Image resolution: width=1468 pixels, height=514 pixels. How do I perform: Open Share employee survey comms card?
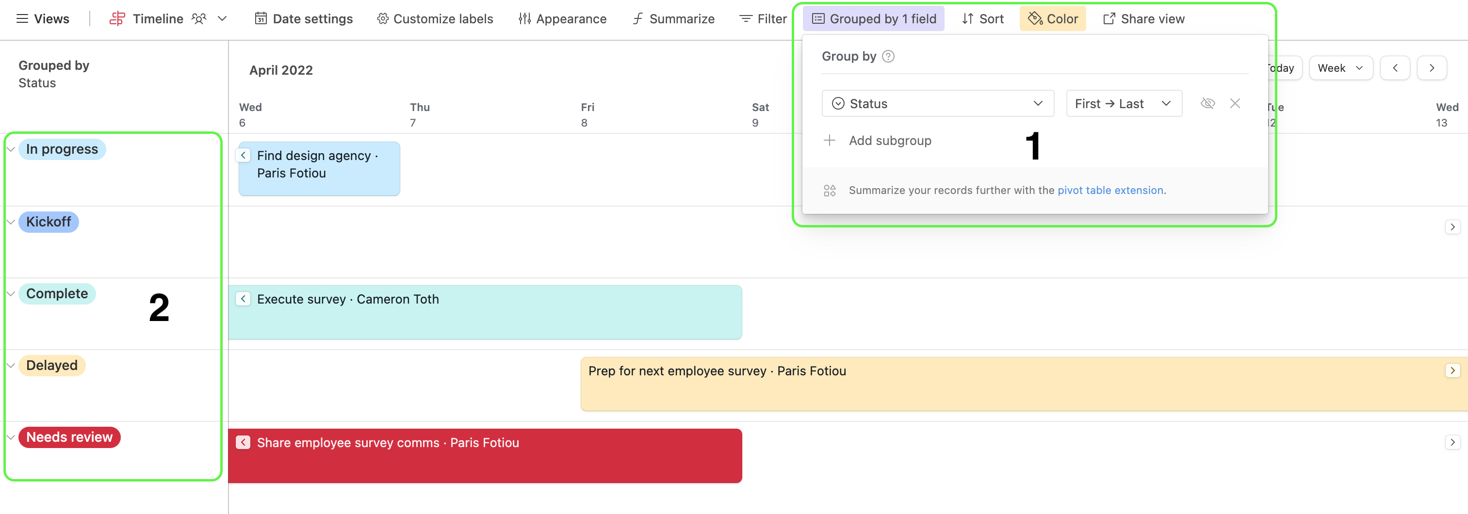pyautogui.click(x=485, y=456)
